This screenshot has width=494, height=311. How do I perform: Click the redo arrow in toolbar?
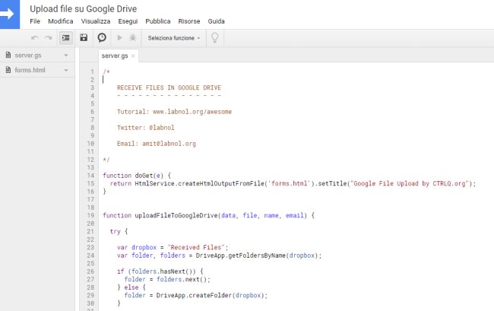pyautogui.click(x=49, y=37)
